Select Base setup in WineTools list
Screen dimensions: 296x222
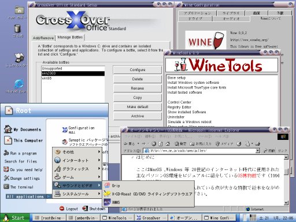[x=176, y=77]
